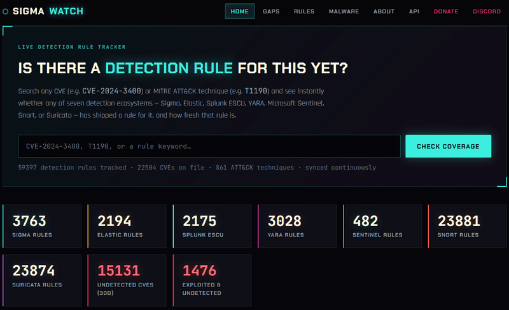The height and width of the screenshot is (310, 509).
Task: Open the 3028 YARA Rules card
Action: click(297, 226)
